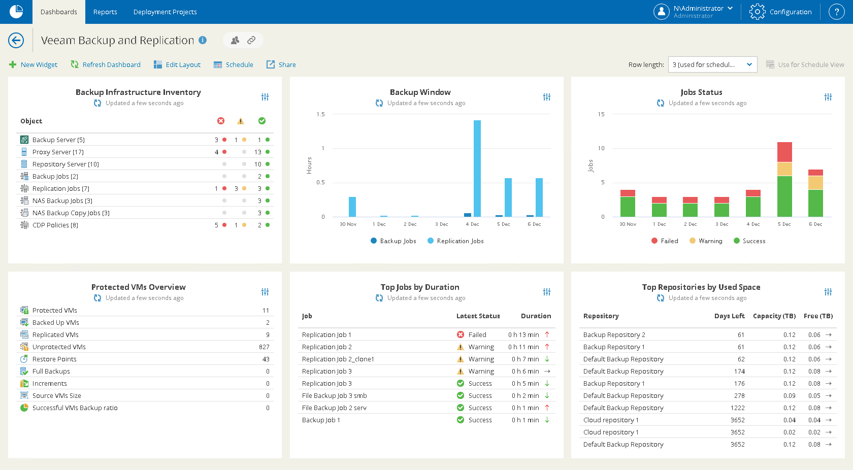Click the NAS Backup Copy Jobs (3) row
The width and height of the screenshot is (853, 470).
point(145,213)
